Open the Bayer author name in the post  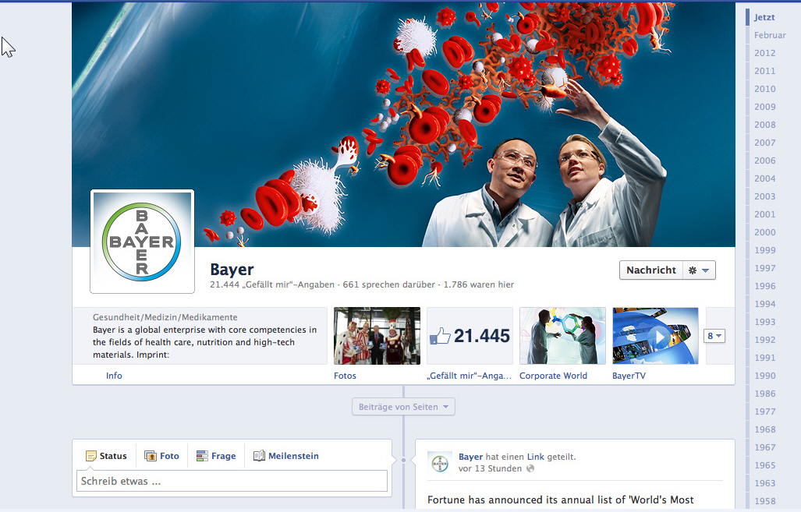point(470,457)
